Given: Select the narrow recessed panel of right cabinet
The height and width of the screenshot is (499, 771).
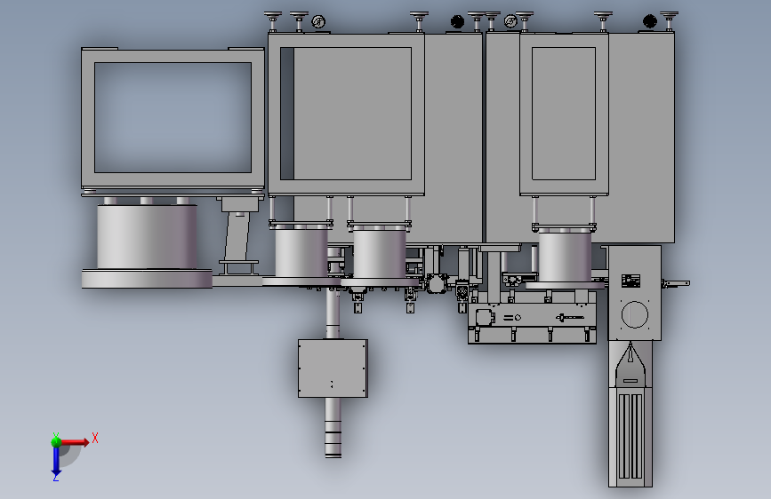Looking at the screenshot, I should pyautogui.click(x=564, y=114).
